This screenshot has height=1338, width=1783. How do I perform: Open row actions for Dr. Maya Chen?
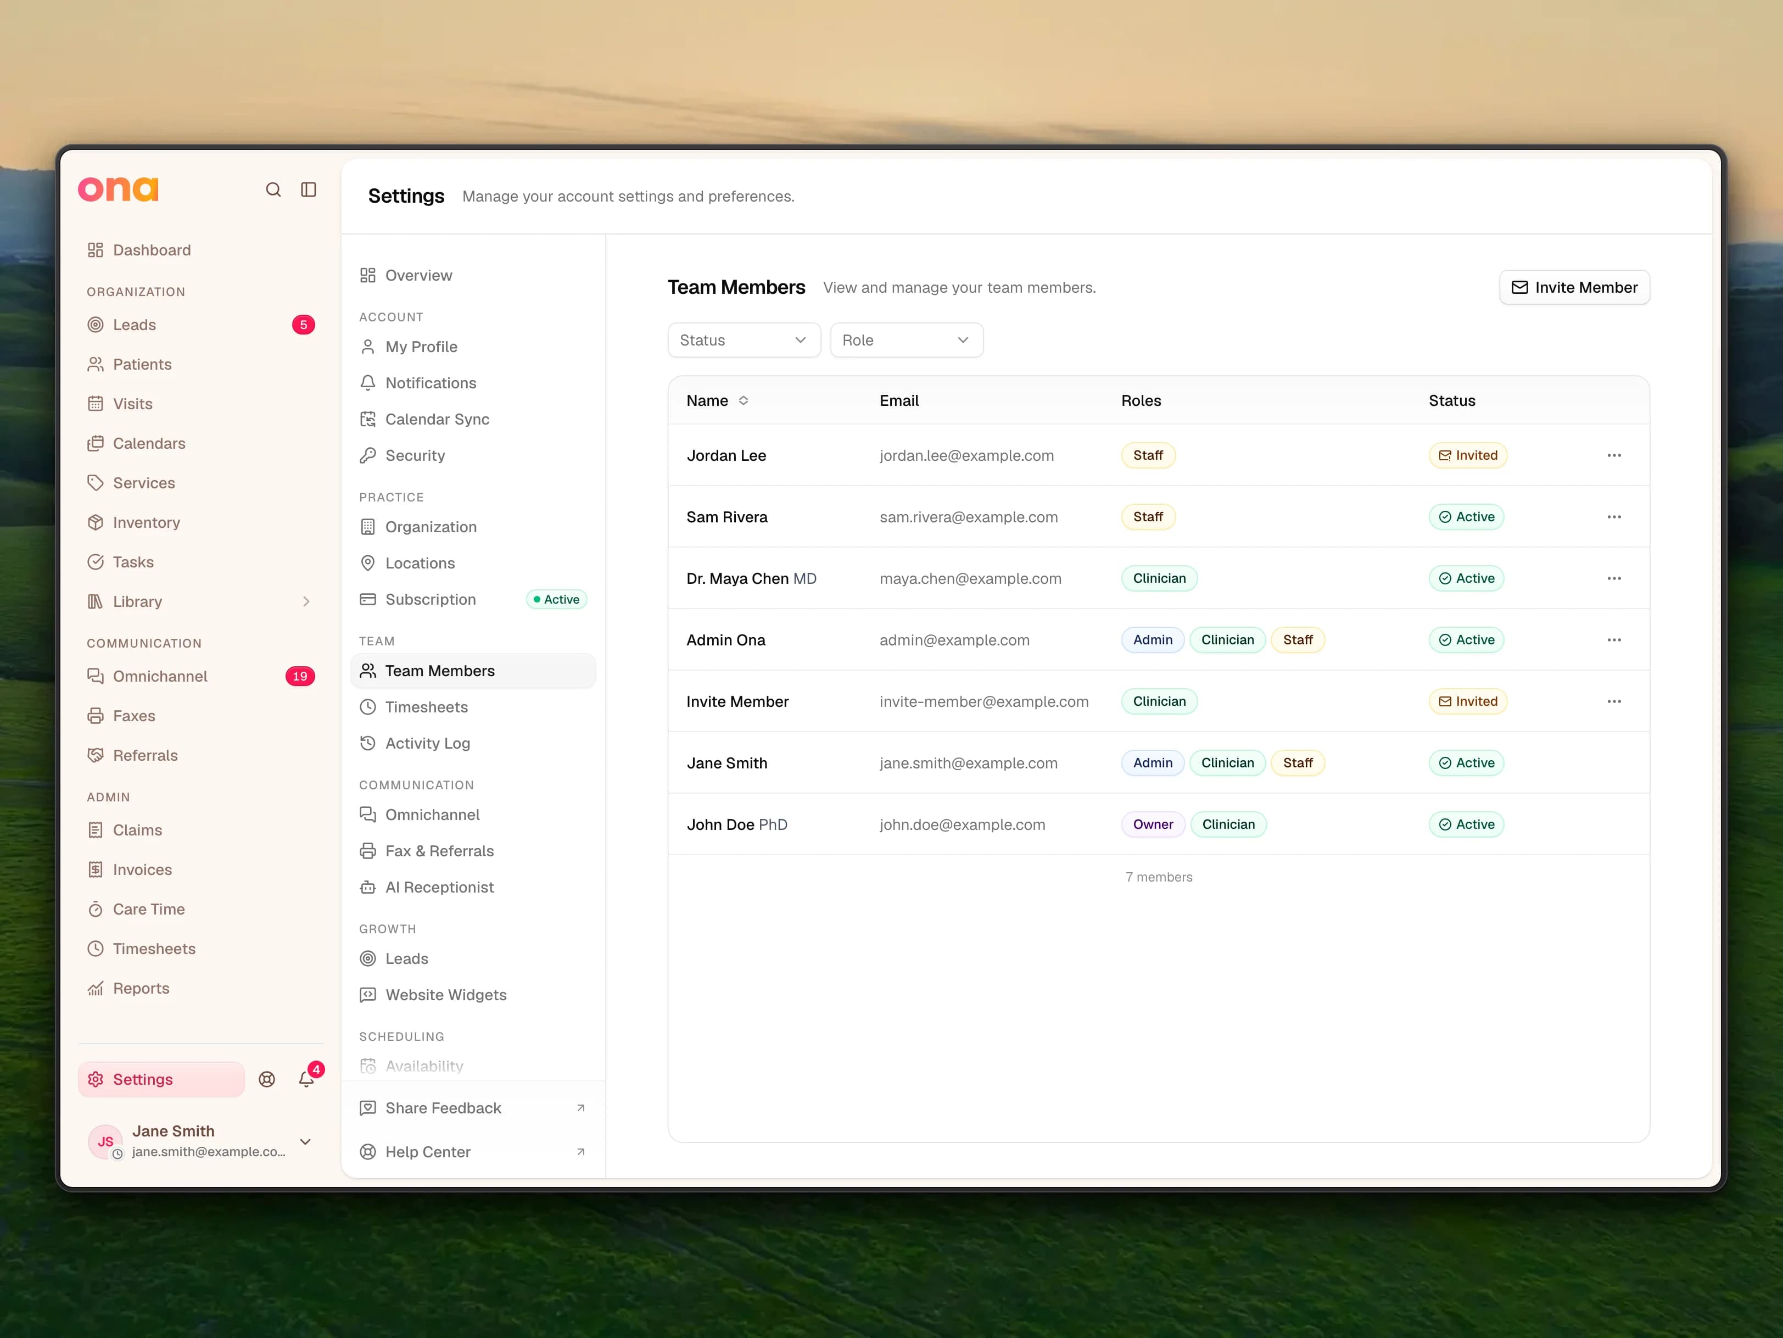pos(1614,578)
